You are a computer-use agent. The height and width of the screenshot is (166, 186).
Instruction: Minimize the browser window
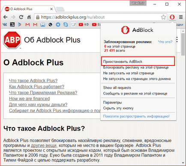coord(155,4)
